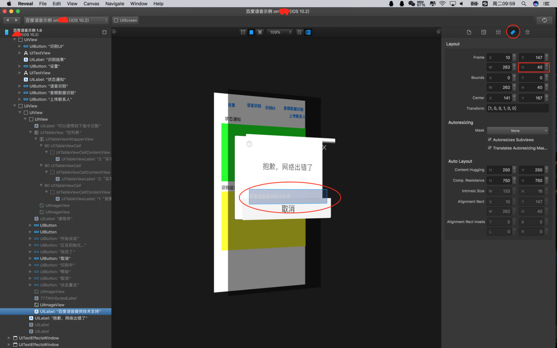Click the Transform field
Screen dimensions: 557x348
(517, 108)
